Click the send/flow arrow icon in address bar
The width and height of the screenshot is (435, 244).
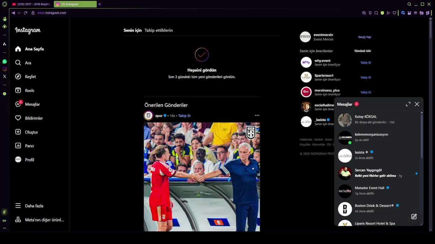(x=388, y=13)
